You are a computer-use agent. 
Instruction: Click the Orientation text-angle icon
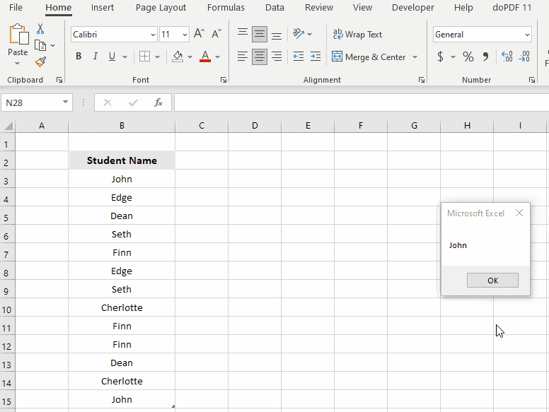point(299,34)
